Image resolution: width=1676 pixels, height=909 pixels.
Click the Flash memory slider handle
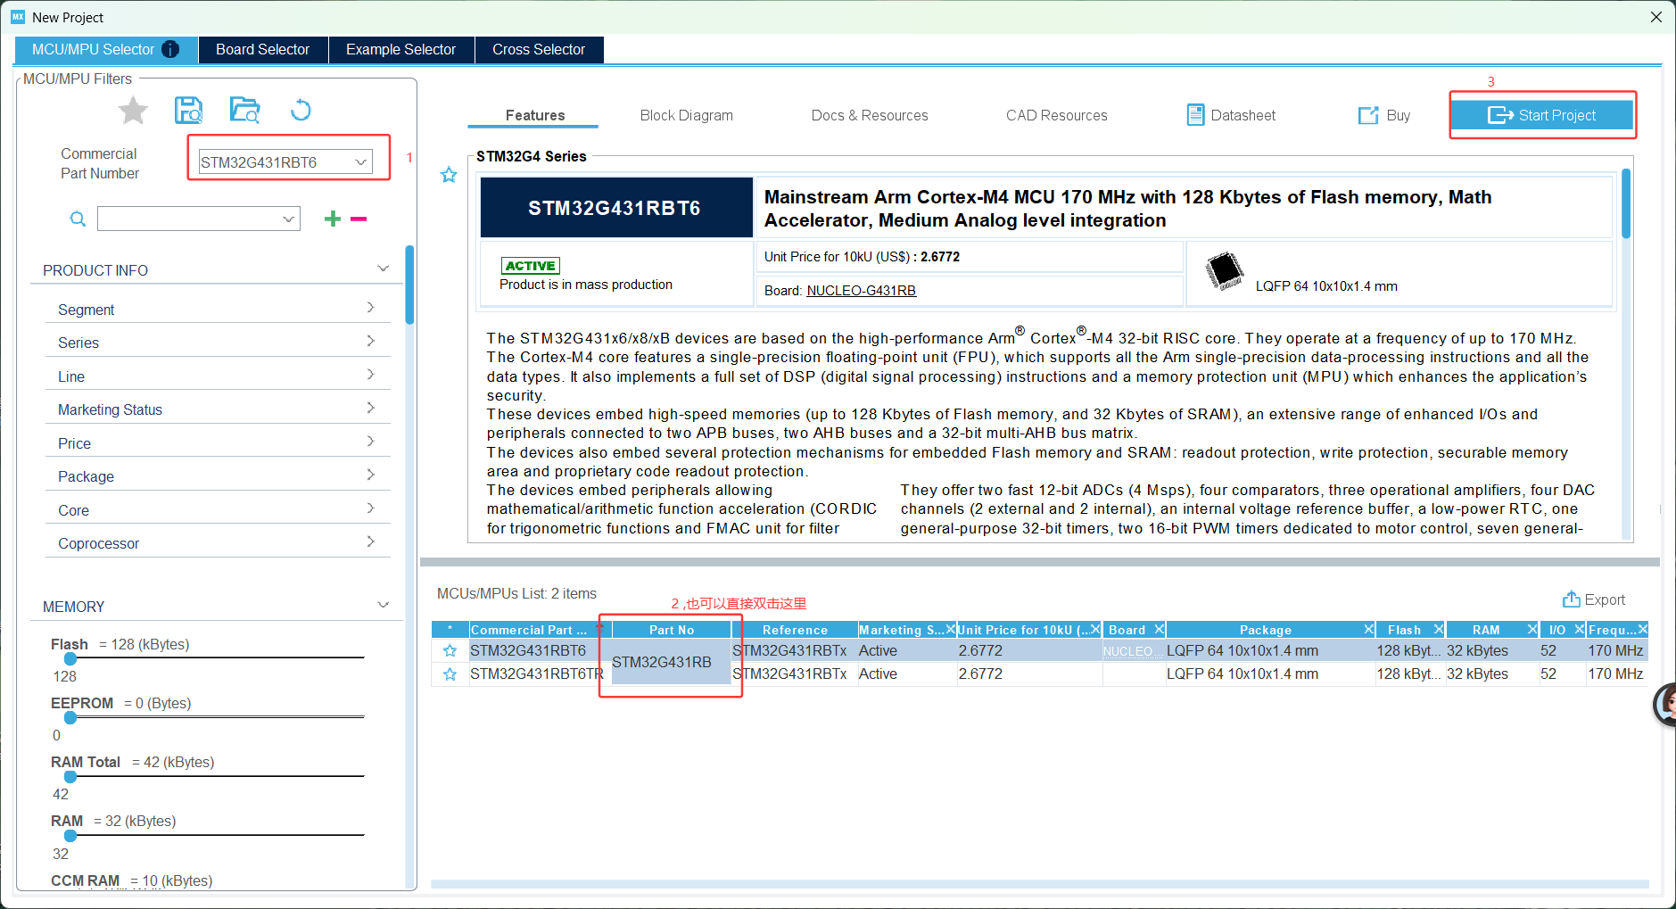click(70, 658)
